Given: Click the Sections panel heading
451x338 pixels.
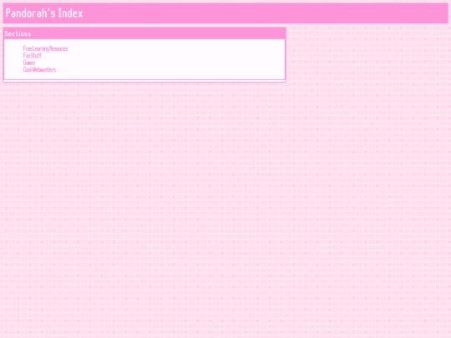Looking at the screenshot, I should tap(18, 34).
